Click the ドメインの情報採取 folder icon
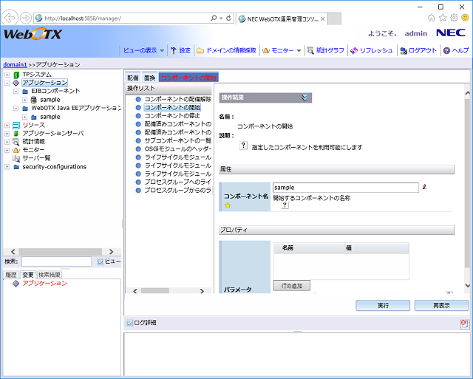473x379 pixels. click(200, 50)
